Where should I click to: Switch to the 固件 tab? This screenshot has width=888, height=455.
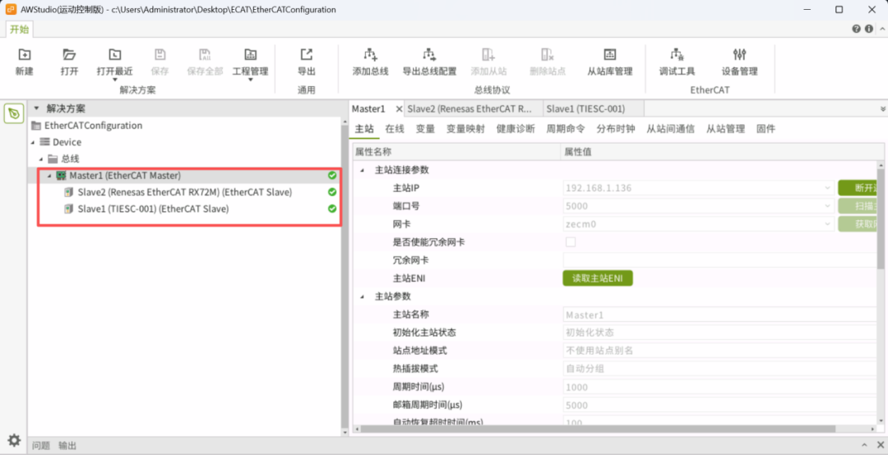tap(765, 129)
